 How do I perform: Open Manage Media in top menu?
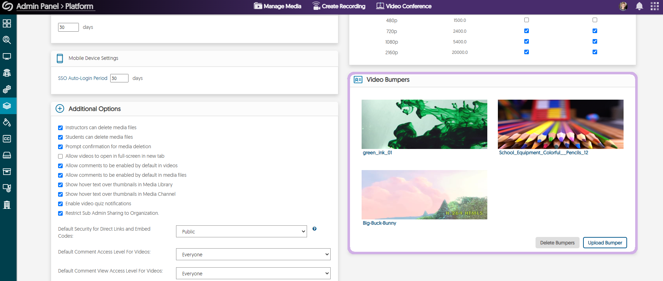click(277, 6)
